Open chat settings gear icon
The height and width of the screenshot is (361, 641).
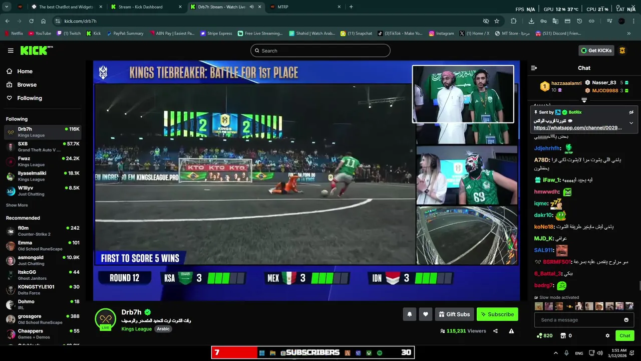(607, 336)
